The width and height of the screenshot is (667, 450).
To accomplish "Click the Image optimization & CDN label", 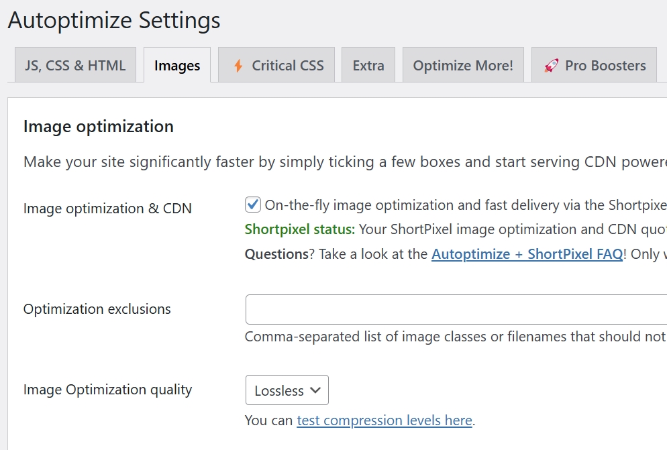I will click(107, 209).
